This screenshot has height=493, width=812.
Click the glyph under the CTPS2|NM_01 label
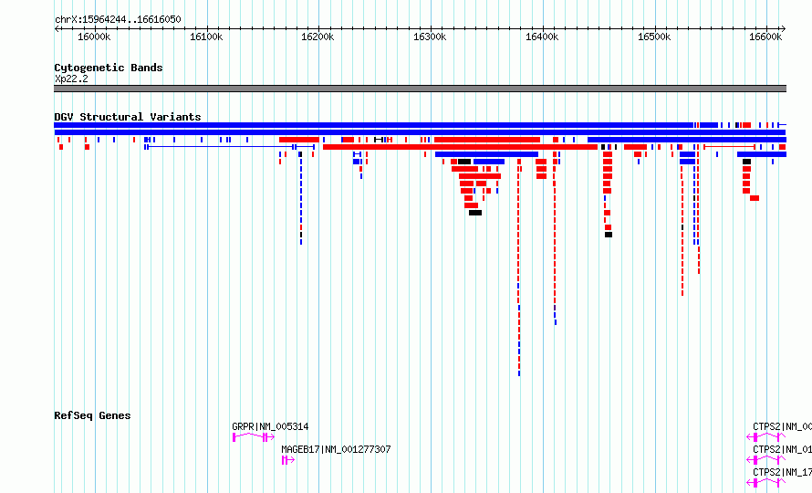coord(766,460)
